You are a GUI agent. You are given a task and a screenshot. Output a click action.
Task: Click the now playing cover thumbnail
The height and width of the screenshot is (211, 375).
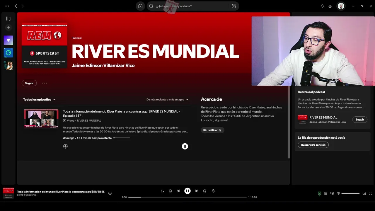pyautogui.click(x=8, y=193)
